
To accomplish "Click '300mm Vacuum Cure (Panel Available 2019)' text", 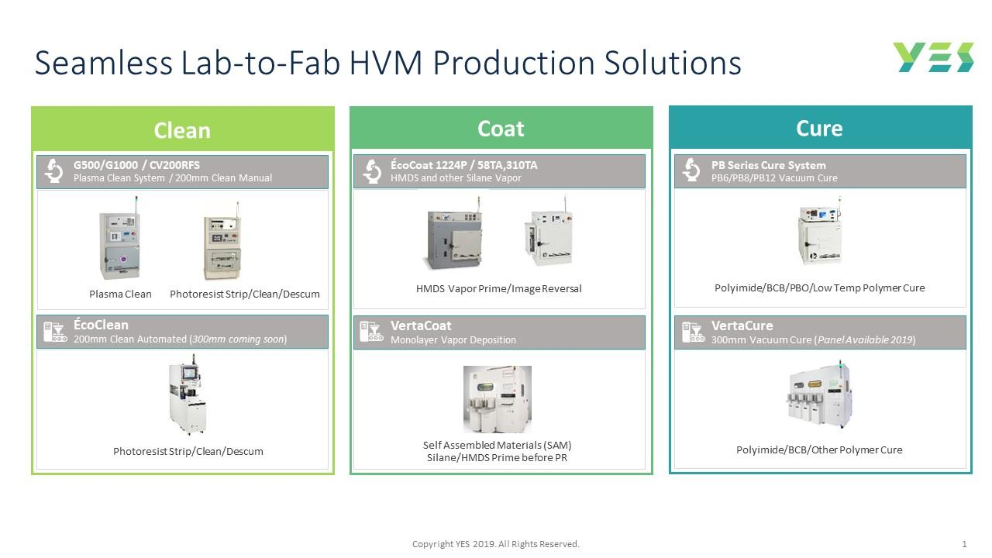I will (814, 339).
